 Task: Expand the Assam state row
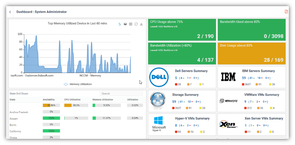coord(14,118)
